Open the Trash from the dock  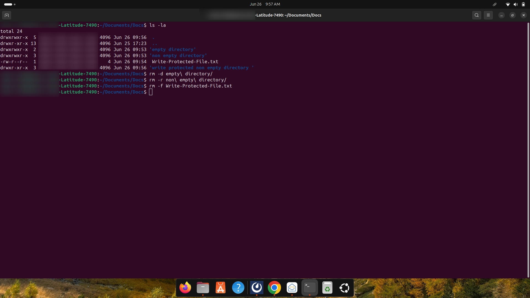(x=327, y=288)
